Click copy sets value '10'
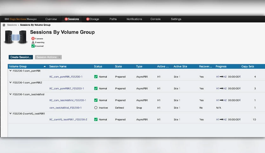The image size is (265, 153). click(254, 119)
